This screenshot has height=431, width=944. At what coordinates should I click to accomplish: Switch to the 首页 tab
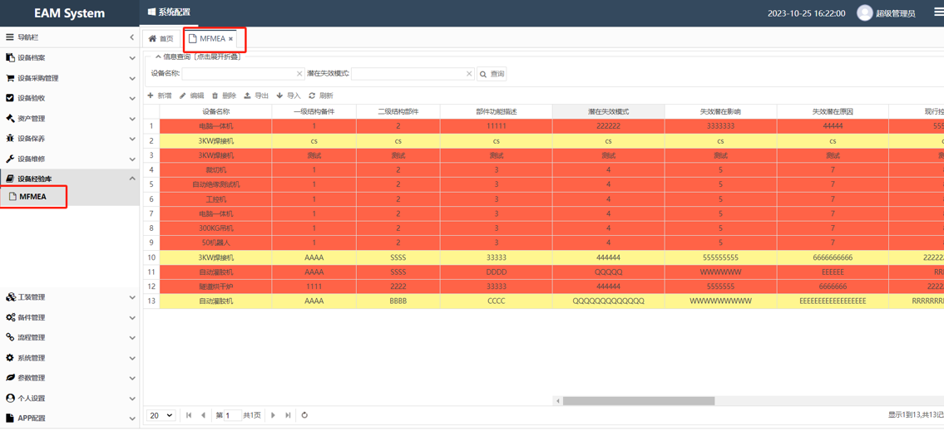(161, 39)
